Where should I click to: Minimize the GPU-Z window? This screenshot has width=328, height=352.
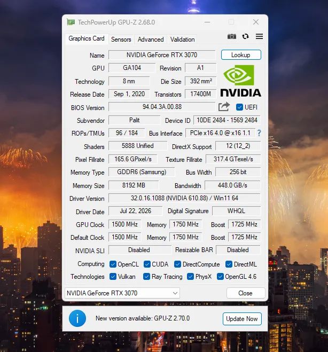click(207, 22)
